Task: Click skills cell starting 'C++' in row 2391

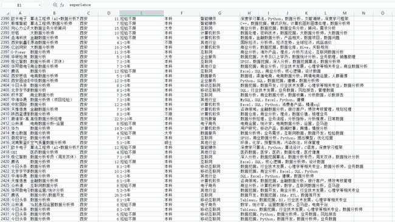Action: [x=295, y=23]
